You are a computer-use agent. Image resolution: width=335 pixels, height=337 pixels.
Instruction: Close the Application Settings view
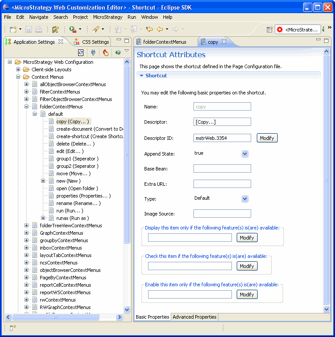(61, 42)
